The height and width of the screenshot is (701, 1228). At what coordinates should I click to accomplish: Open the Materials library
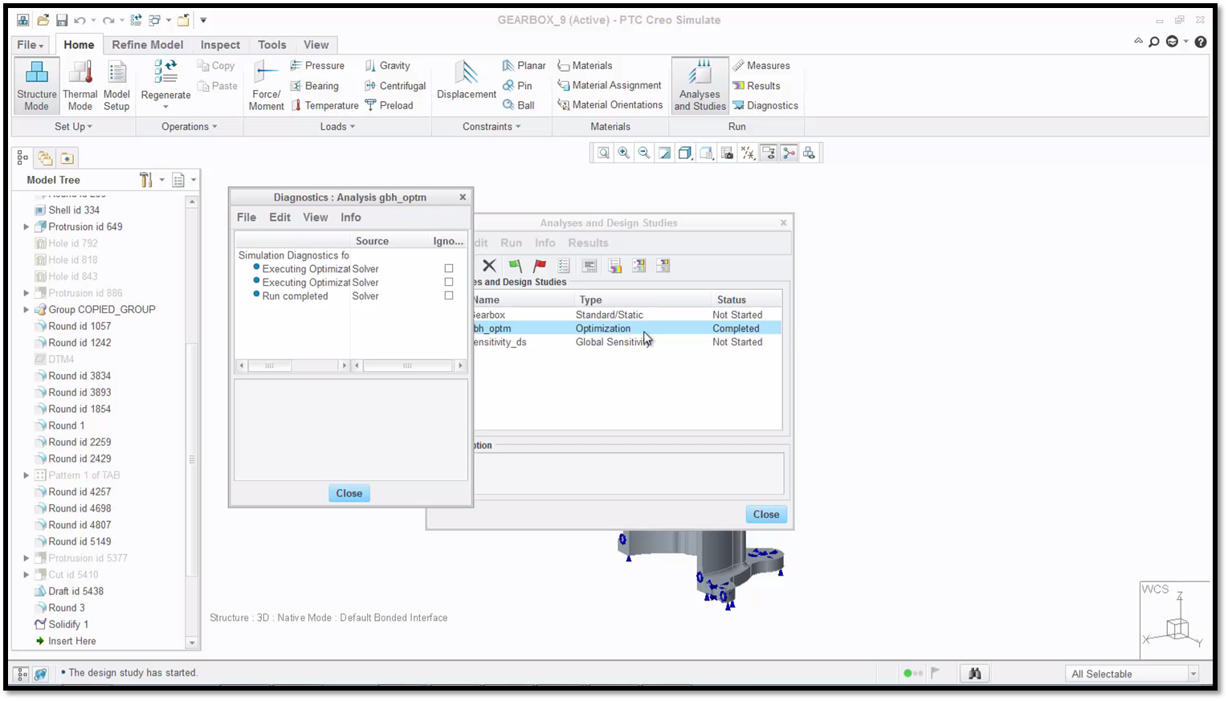[585, 66]
